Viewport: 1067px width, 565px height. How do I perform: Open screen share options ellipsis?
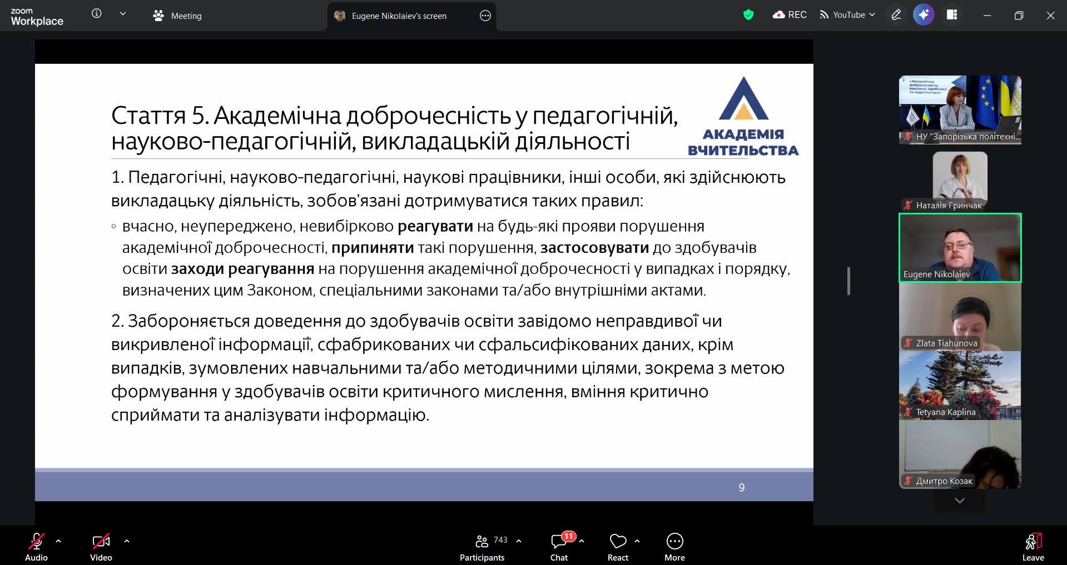[x=485, y=16]
